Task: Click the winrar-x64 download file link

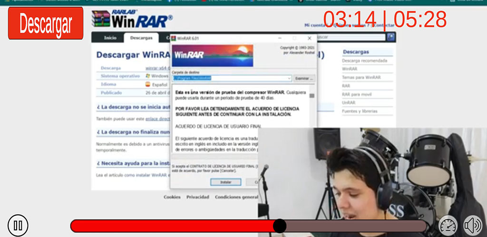Action: pyautogui.click(x=158, y=68)
